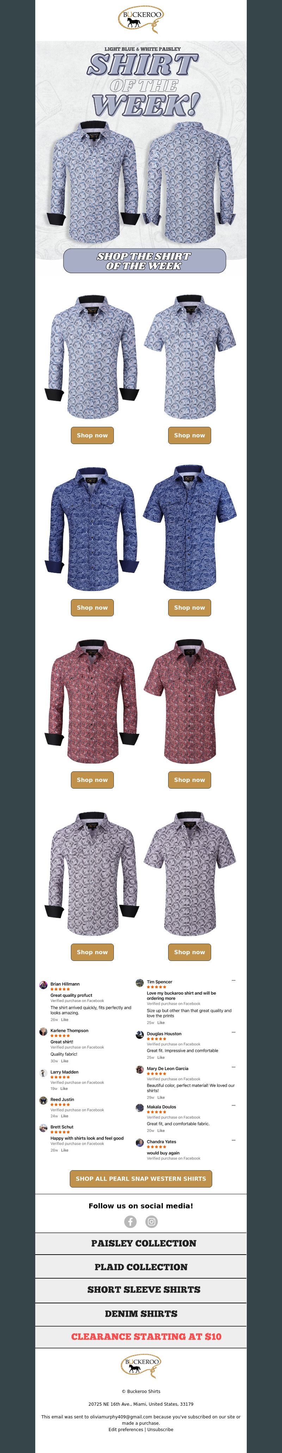Screen dimensions: 282x1453
Task: Shop now for navy short sleeve shirt
Action: coord(190,608)
